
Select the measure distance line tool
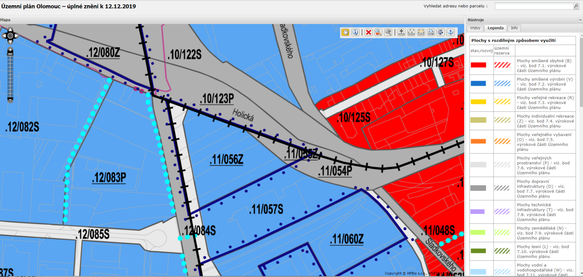click(411, 32)
